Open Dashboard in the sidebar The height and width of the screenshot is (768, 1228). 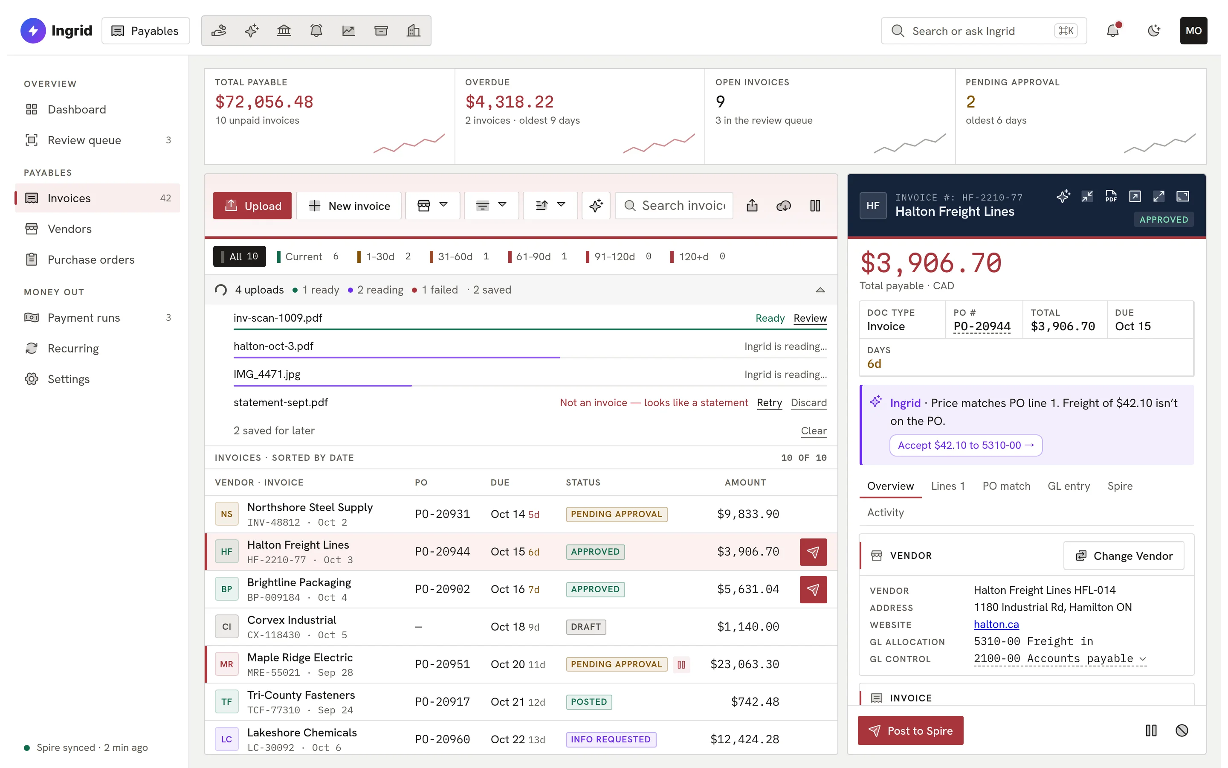pos(97,110)
